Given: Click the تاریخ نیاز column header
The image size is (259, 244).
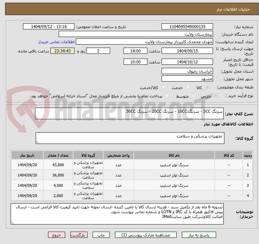Looking at the screenshot, I should (x=27, y=155).
